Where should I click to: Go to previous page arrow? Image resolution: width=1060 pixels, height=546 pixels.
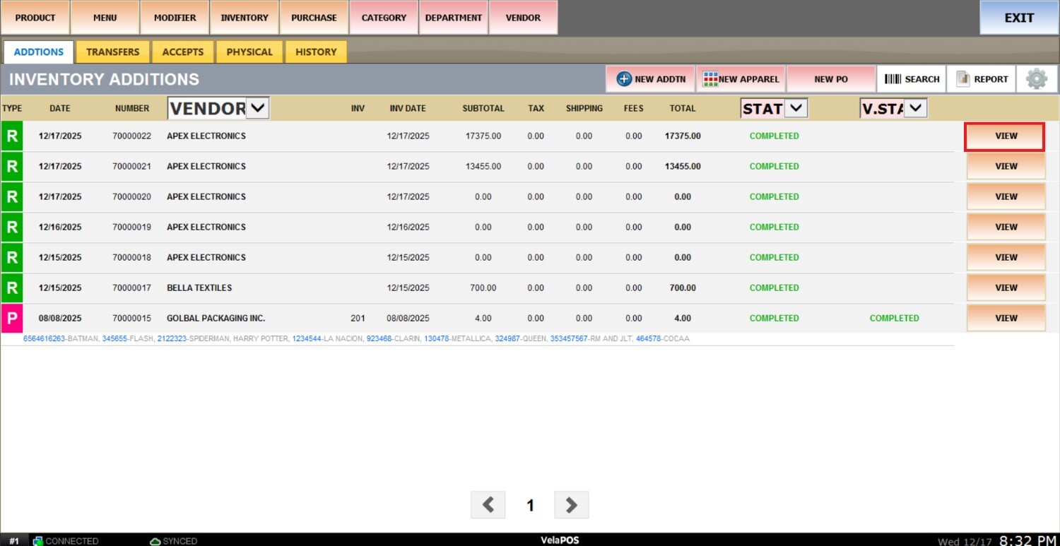[x=488, y=505]
